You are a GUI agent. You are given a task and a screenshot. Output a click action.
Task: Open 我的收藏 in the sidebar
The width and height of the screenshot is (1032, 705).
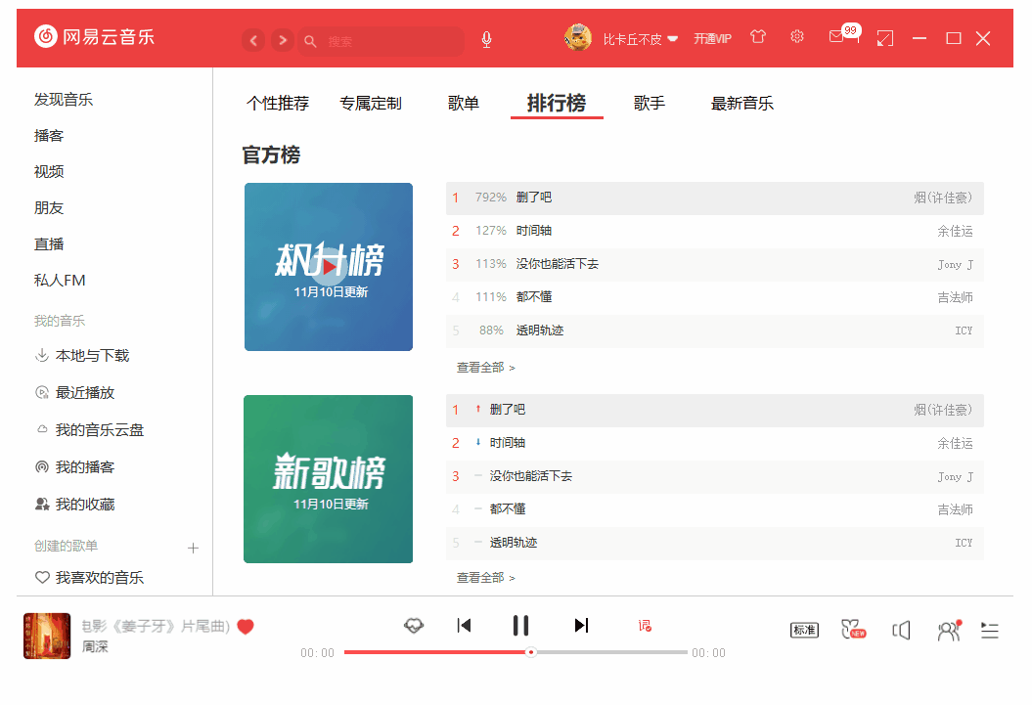[x=74, y=505]
